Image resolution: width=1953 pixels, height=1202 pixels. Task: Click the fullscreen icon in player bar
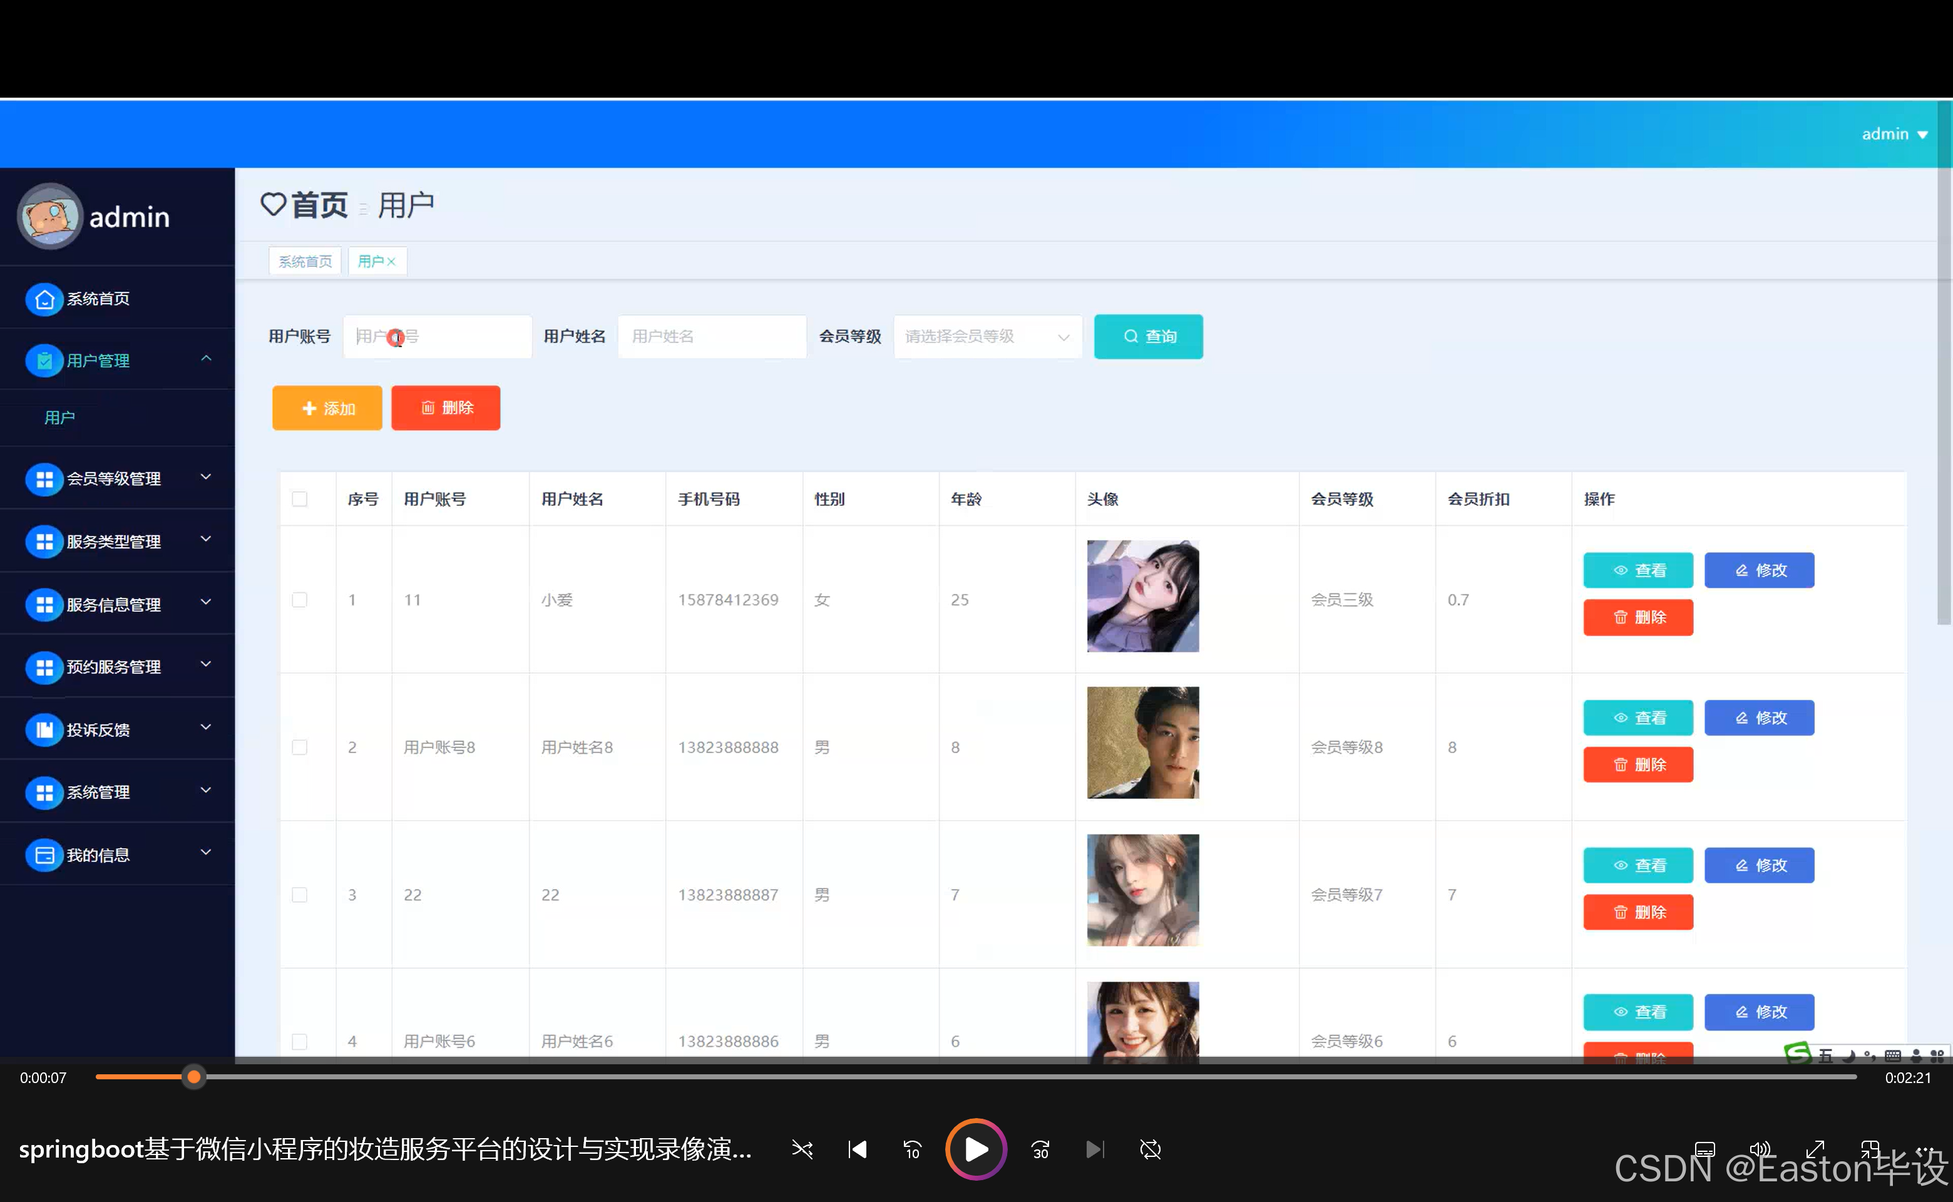coord(1815,1149)
